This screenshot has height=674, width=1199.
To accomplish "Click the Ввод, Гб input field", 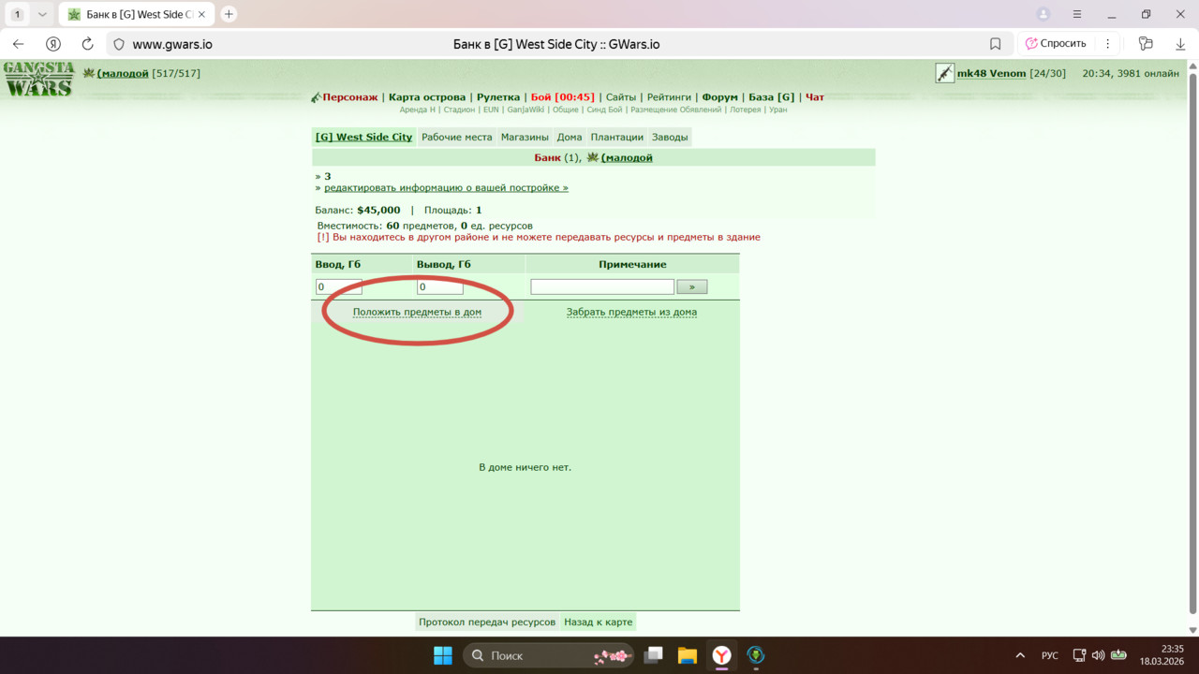I will click(338, 286).
